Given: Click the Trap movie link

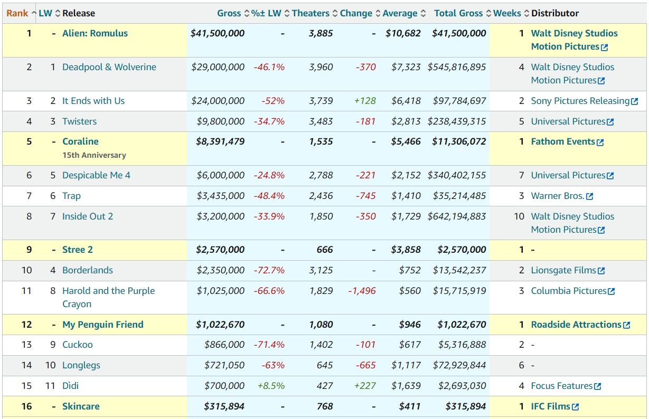Looking at the screenshot, I should coord(72,196).
